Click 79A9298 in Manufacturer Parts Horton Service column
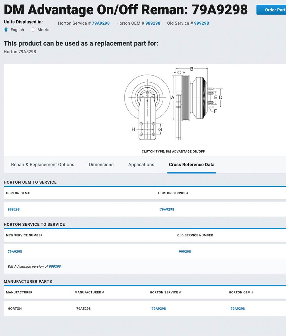 pos(159,309)
